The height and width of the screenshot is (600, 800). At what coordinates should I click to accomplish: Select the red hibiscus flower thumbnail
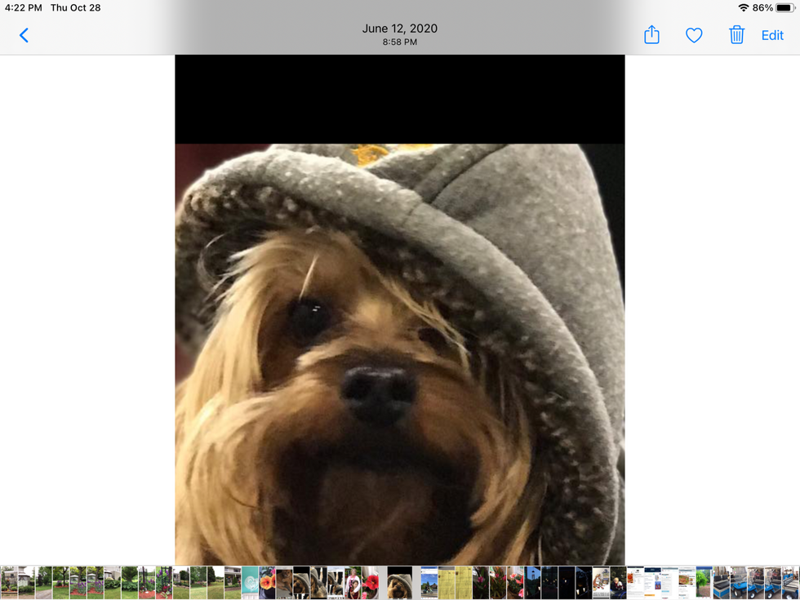pos(371,583)
